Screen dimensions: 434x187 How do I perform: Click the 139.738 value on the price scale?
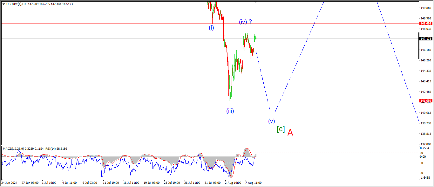click(x=426, y=123)
